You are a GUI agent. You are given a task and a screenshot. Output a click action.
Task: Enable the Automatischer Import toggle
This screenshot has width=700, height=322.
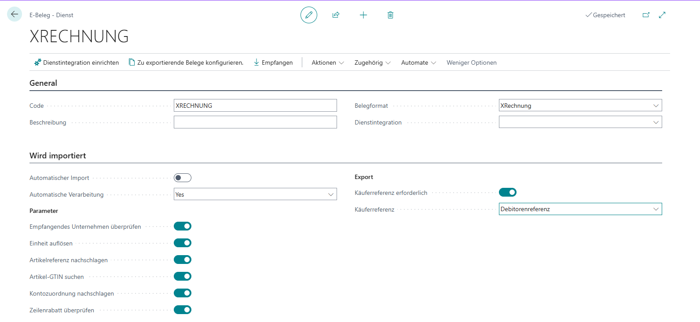pyautogui.click(x=183, y=178)
